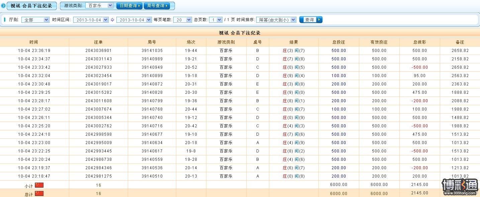Click the 注单 column header

tap(98, 42)
